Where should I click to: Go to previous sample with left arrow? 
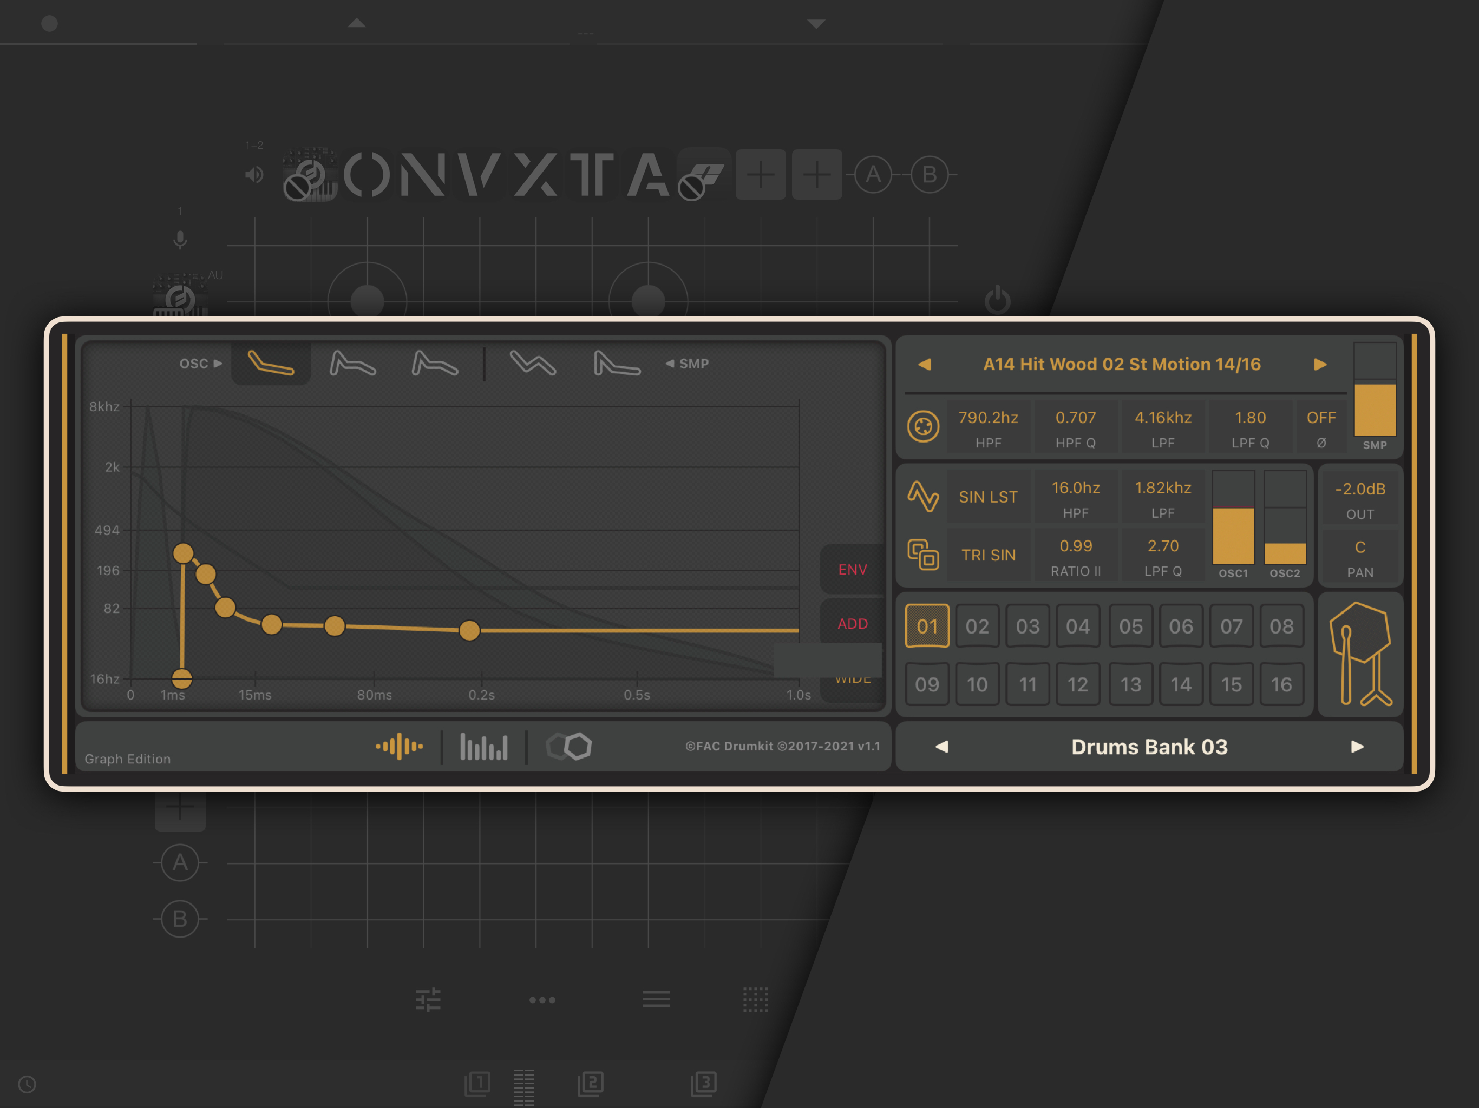[x=925, y=364]
